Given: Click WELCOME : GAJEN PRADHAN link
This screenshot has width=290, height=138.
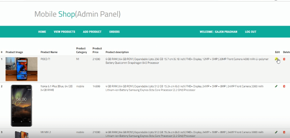Looking at the screenshot, I should (218, 32).
